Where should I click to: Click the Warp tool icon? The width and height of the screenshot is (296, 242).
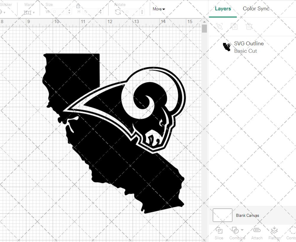pyautogui.click(x=27, y=13)
